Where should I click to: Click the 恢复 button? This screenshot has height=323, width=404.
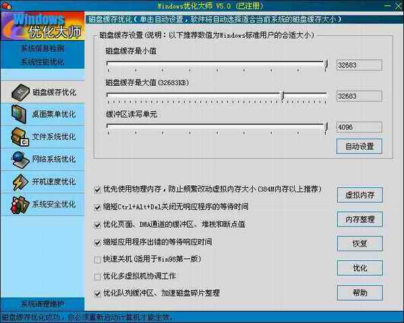pos(360,243)
